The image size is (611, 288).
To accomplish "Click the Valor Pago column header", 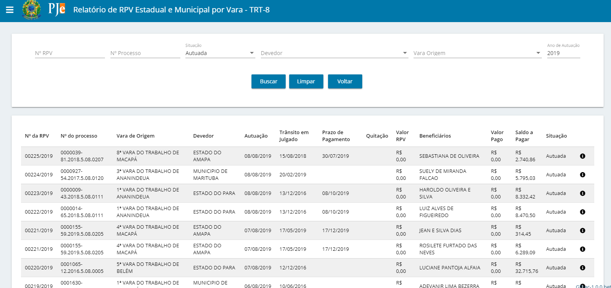I will pyautogui.click(x=497, y=136).
